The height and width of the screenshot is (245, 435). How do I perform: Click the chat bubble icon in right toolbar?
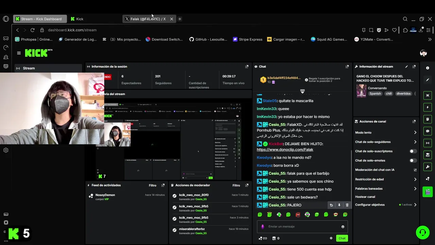click(428, 131)
